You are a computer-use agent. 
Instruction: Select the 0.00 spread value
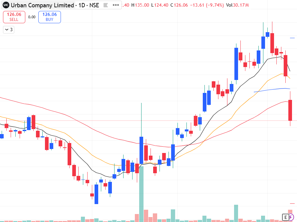32,17
